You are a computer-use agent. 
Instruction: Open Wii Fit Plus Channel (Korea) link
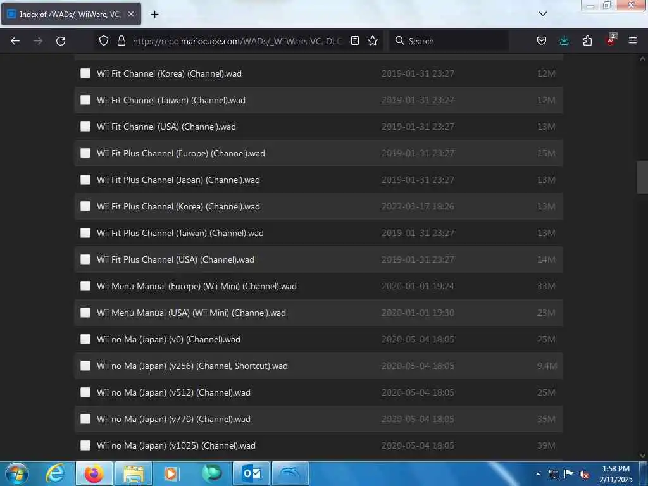178,206
